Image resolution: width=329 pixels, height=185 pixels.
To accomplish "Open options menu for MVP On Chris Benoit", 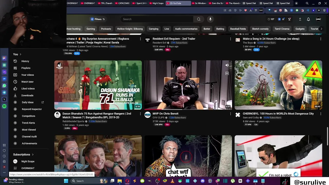I will pyautogui.click(x=230, y=114).
